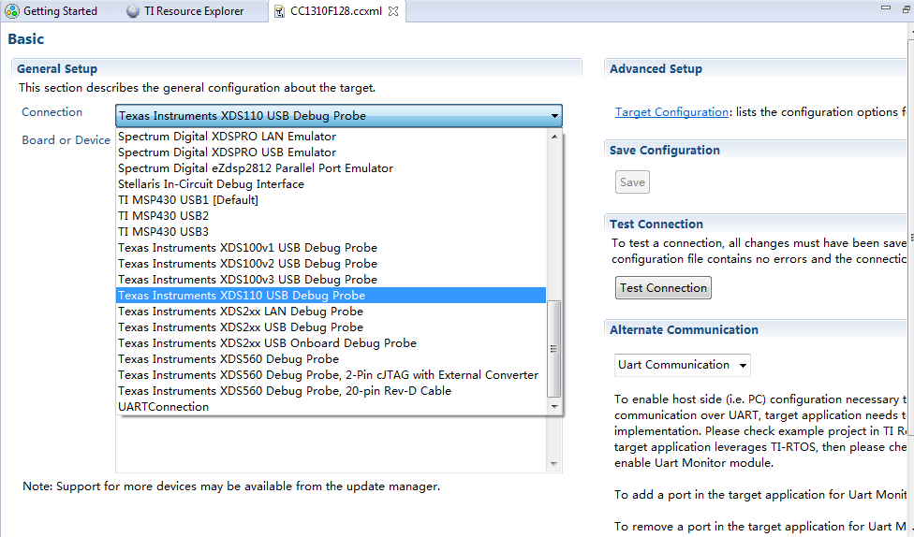914x537 pixels.
Task: Click the TI Resource Explorer globe icon
Action: [133, 11]
